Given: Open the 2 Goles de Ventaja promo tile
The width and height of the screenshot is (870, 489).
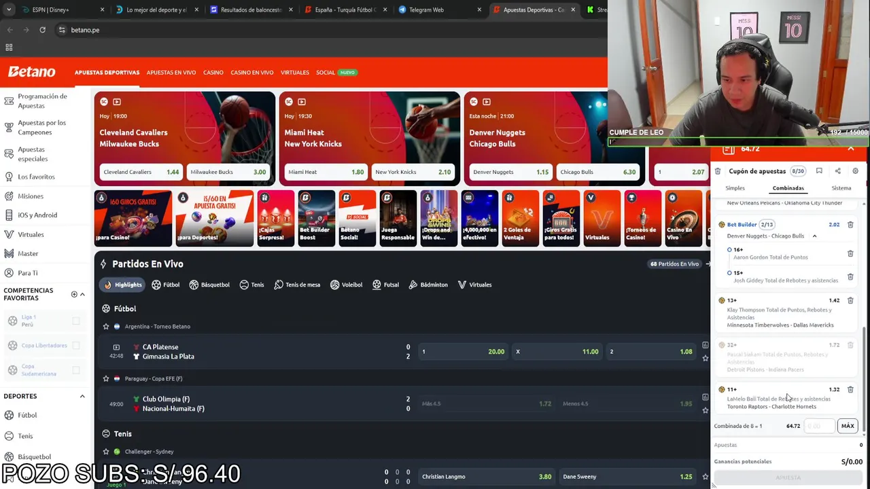Looking at the screenshot, I should point(520,218).
